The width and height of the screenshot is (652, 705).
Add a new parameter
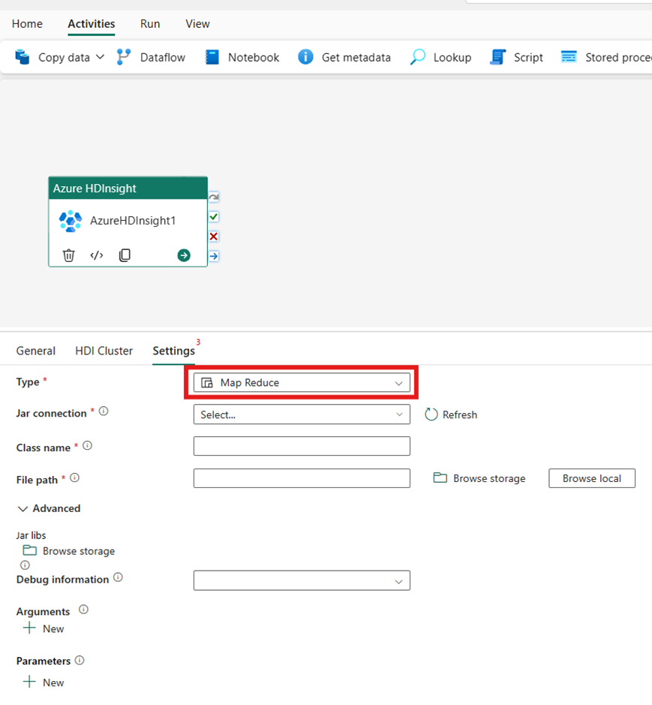click(x=44, y=682)
